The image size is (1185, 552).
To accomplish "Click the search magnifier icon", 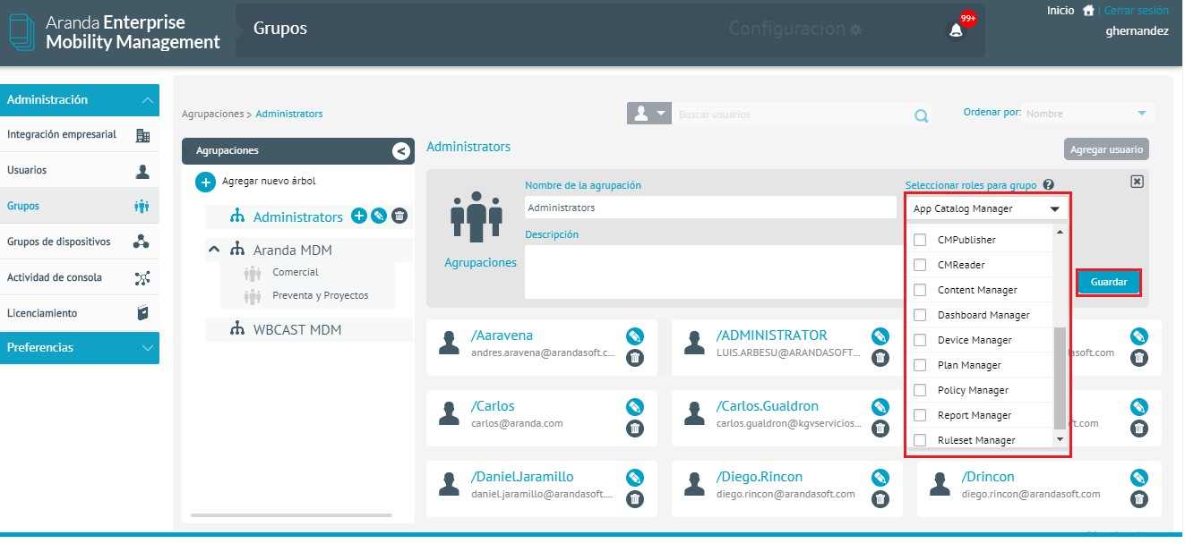I will pos(921,115).
